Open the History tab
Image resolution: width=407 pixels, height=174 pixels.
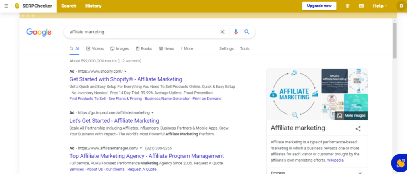point(93,6)
